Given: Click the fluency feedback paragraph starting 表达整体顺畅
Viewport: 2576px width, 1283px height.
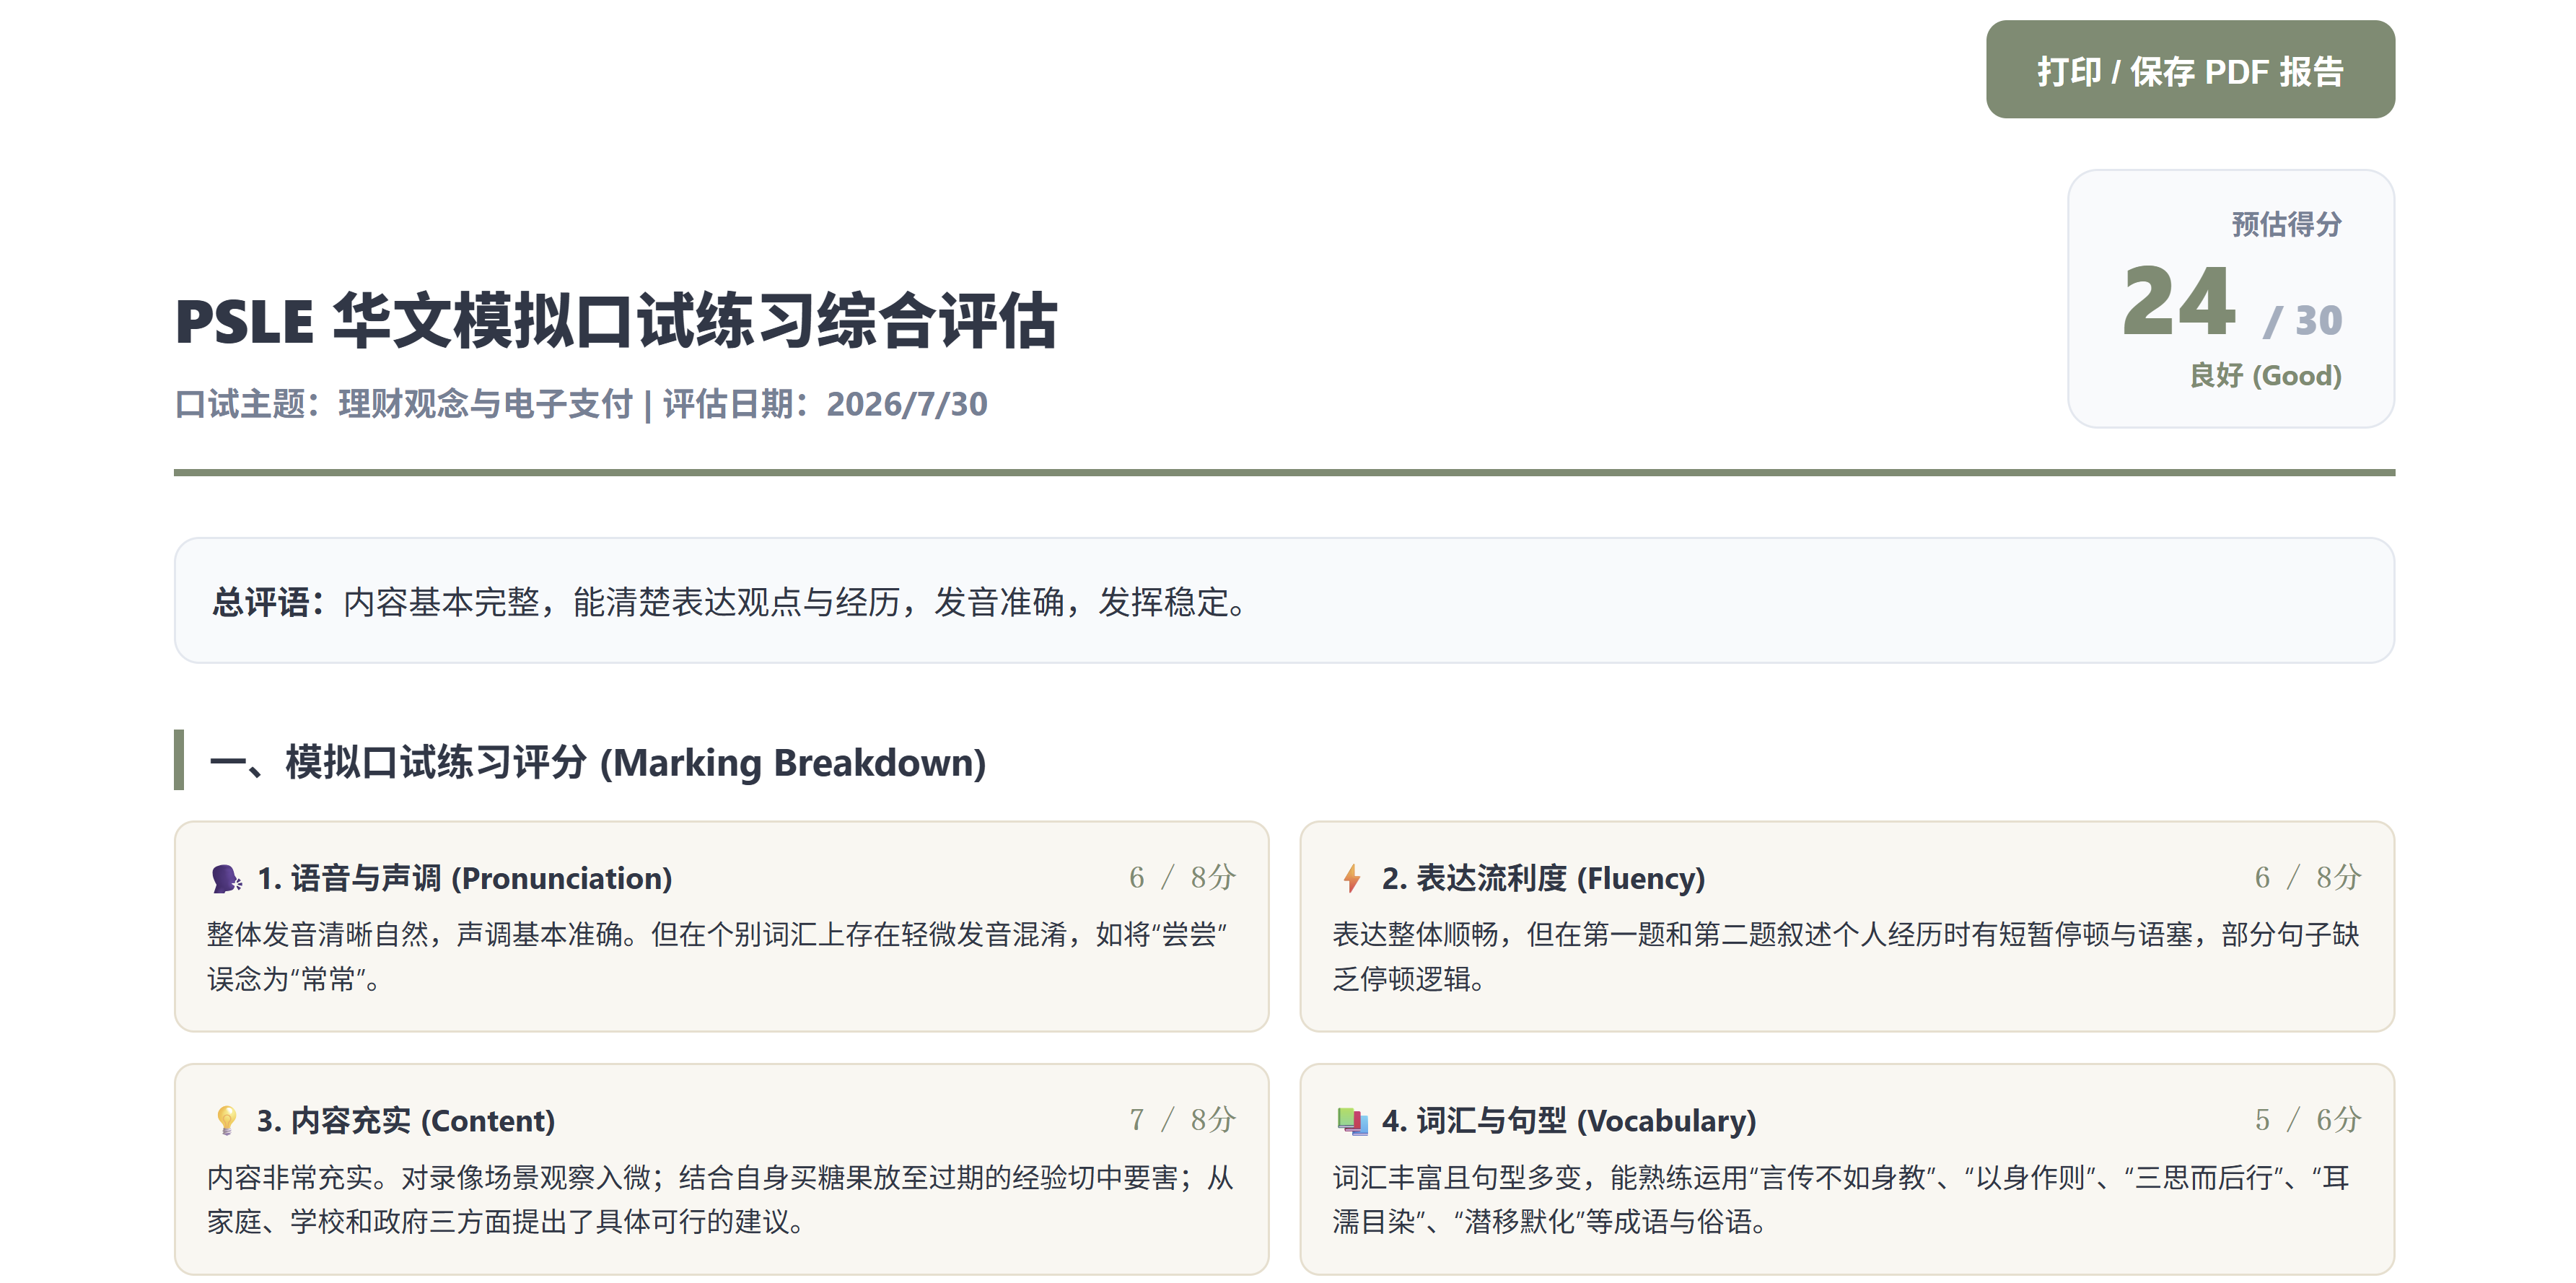Looking at the screenshot, I should (x=1846, y=957).
